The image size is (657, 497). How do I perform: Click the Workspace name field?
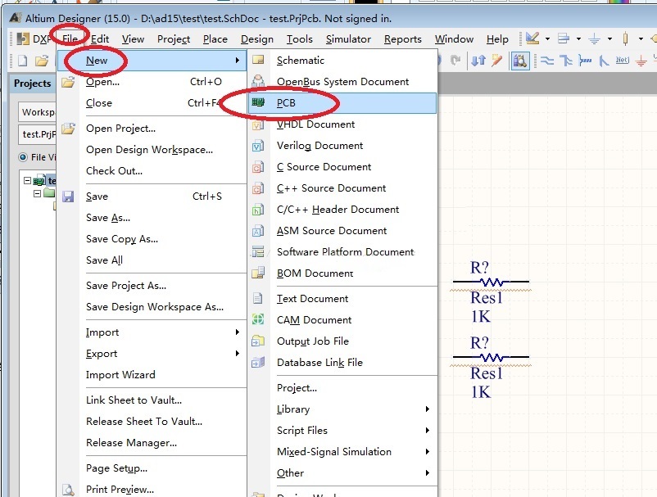click(38, 112)
